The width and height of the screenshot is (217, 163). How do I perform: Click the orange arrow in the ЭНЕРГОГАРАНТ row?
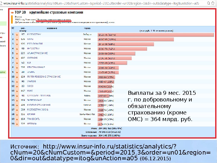[17, 101]
